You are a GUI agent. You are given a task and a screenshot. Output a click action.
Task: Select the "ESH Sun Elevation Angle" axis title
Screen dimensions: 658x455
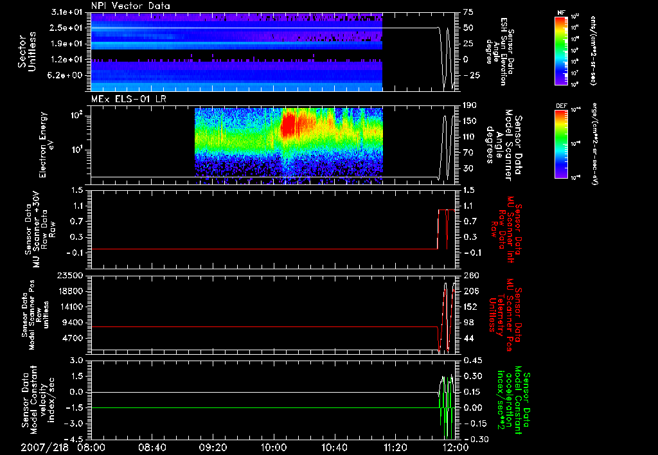click(500, 51)
